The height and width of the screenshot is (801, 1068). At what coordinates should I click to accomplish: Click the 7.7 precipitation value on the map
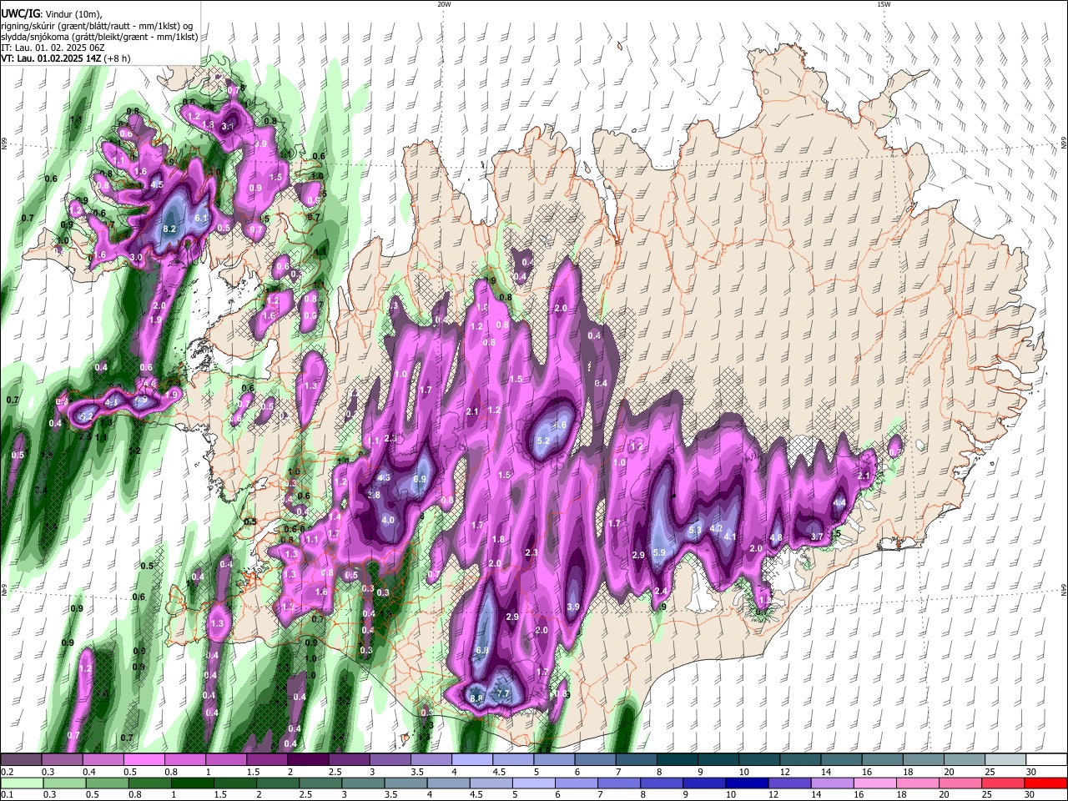[x=503, y=693]
